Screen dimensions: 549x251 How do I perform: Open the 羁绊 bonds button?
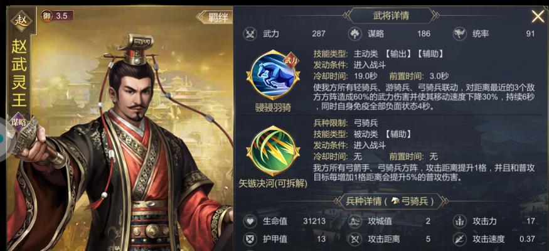click(215, 17)
